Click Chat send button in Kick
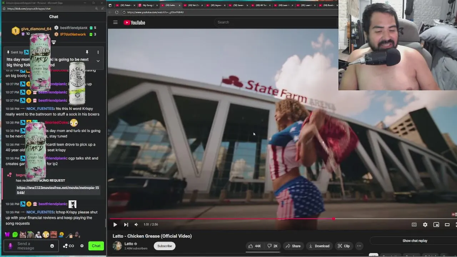457x257 pixels. coord(96,246)
